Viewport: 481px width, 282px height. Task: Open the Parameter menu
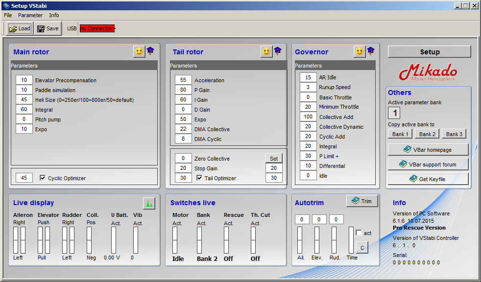[30, 15]
